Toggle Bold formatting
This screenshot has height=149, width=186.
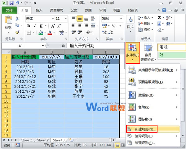click(x=28, y=26)
